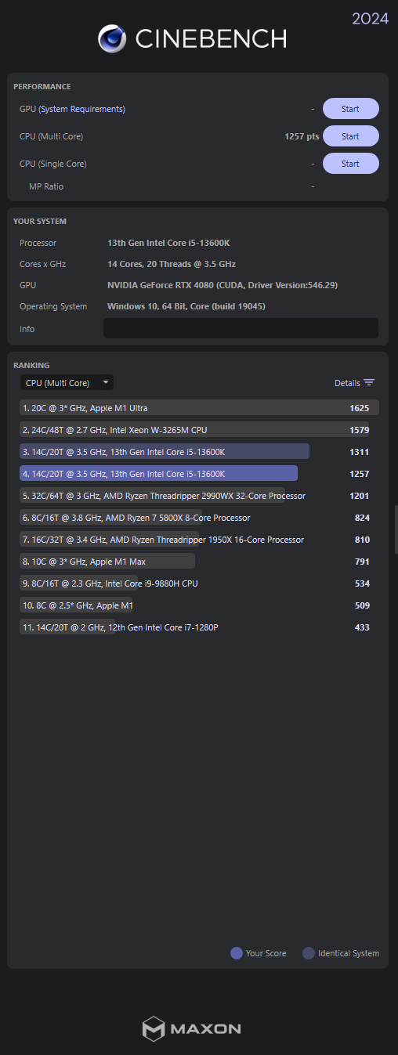
Task: Click the Identical System legend circle
Action: coord(308,953)
